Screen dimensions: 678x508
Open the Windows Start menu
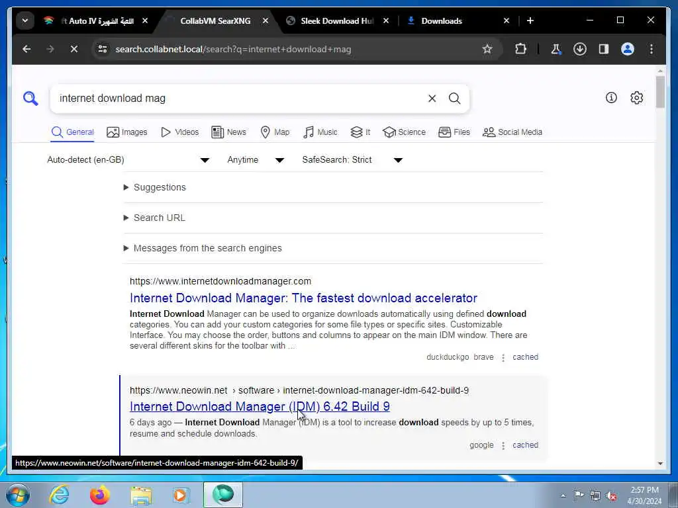(x=18, y=495)
